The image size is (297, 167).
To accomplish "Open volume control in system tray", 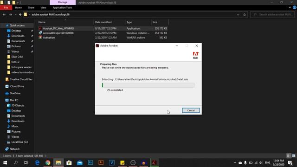I will 261,163.
